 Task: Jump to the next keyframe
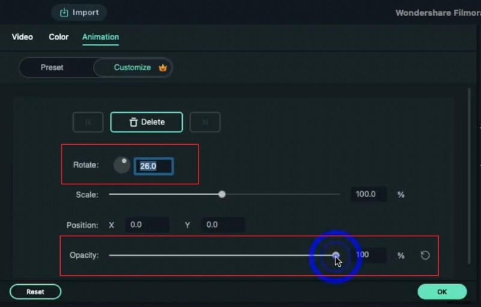205,122
